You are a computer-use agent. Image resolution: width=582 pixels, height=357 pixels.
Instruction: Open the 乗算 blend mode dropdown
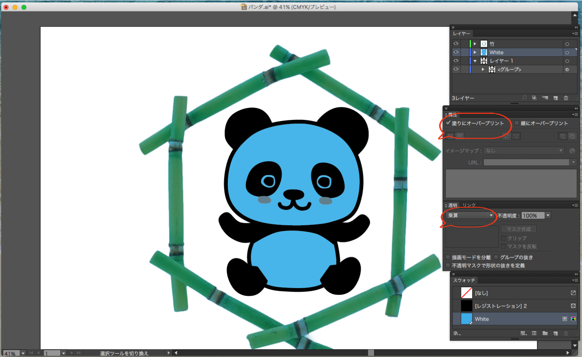coord(470,215)
